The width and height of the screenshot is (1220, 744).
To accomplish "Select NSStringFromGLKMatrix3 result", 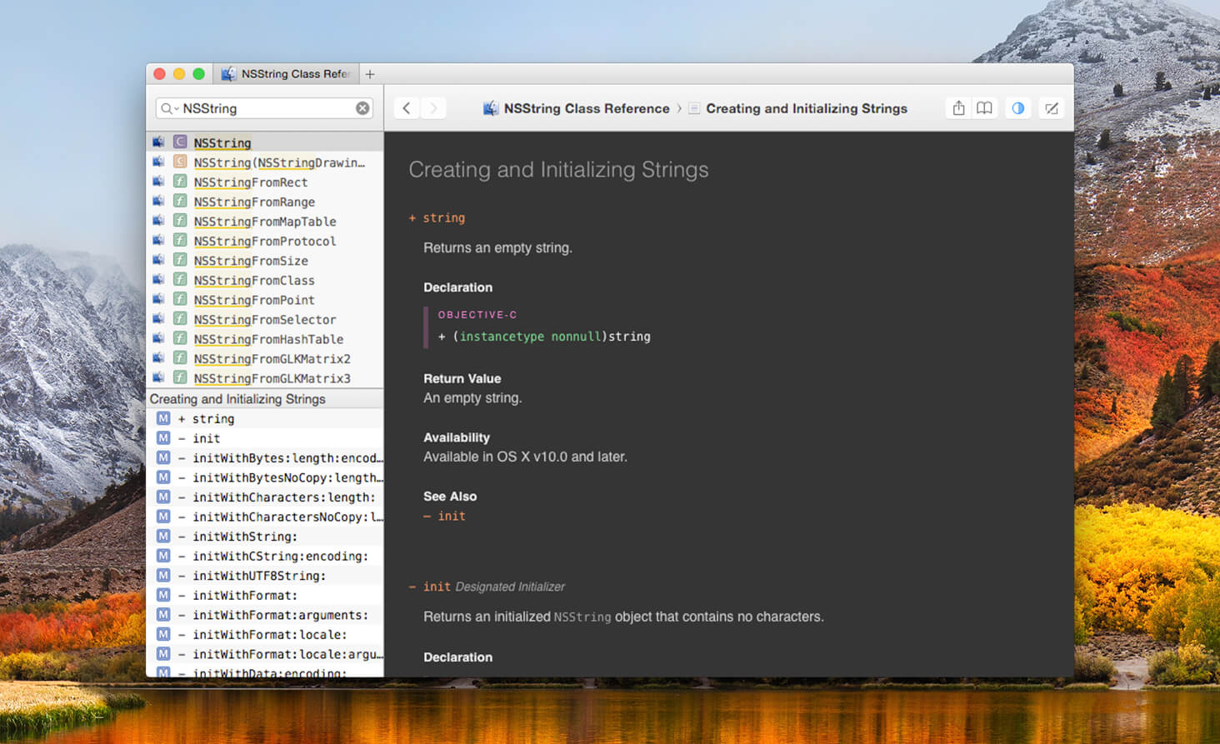I will tap(265, 377).
